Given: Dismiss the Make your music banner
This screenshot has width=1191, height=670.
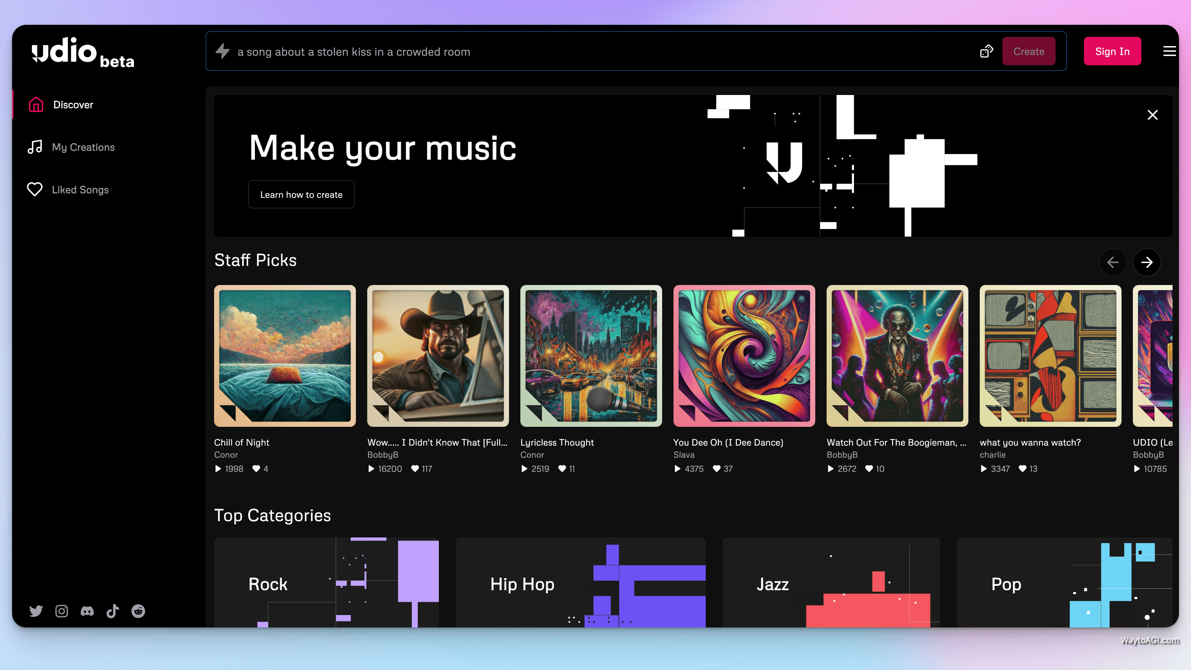Looking at the screenshot, I should (1152, 115).
